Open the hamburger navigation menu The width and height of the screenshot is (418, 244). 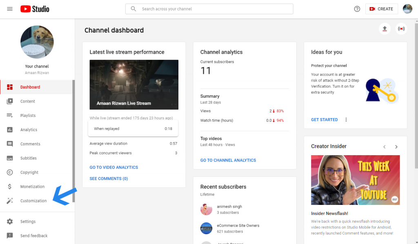(x=10, y=9)
